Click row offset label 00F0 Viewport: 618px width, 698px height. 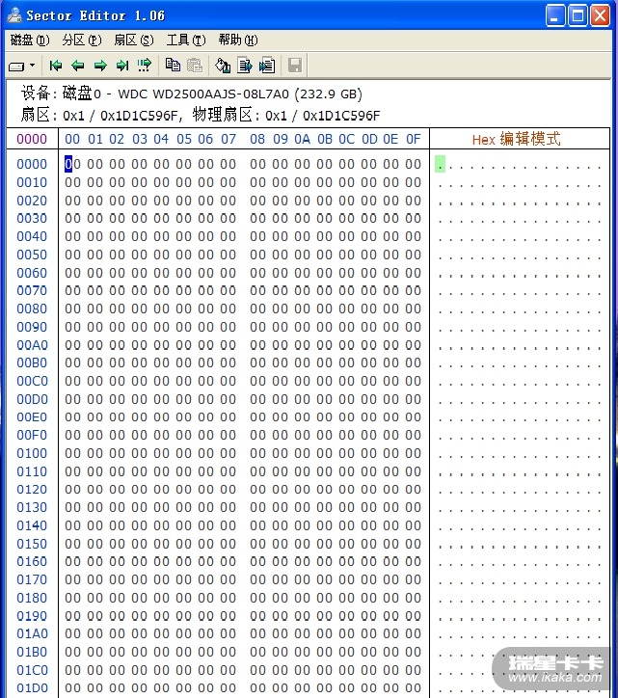click(32, 435)
